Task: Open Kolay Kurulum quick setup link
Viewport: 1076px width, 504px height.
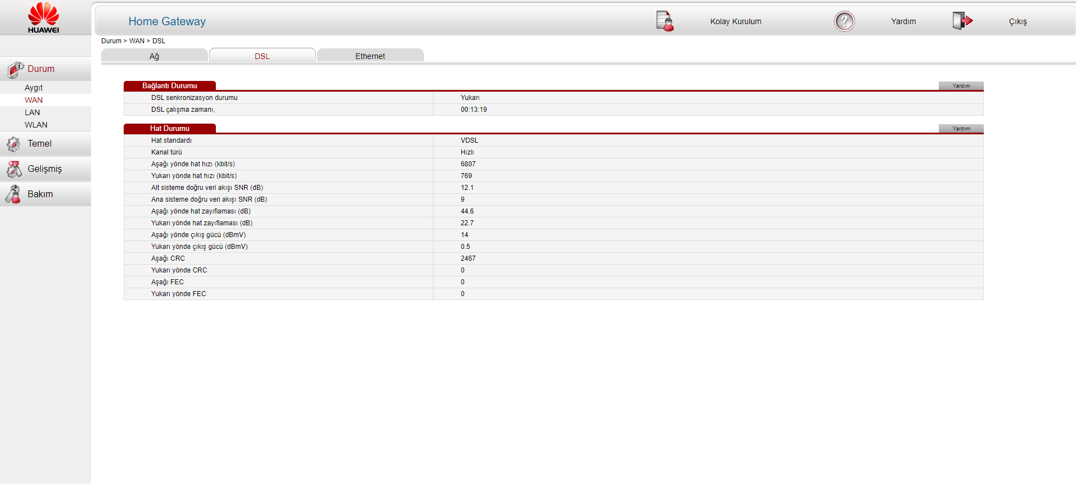Action: [735, 21]
